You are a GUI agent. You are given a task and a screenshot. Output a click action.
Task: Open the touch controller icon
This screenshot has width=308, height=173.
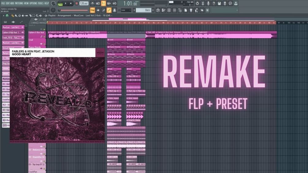coord(202,10)
